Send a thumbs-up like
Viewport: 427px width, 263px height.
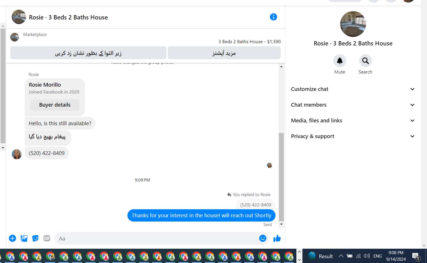point(277,238)
